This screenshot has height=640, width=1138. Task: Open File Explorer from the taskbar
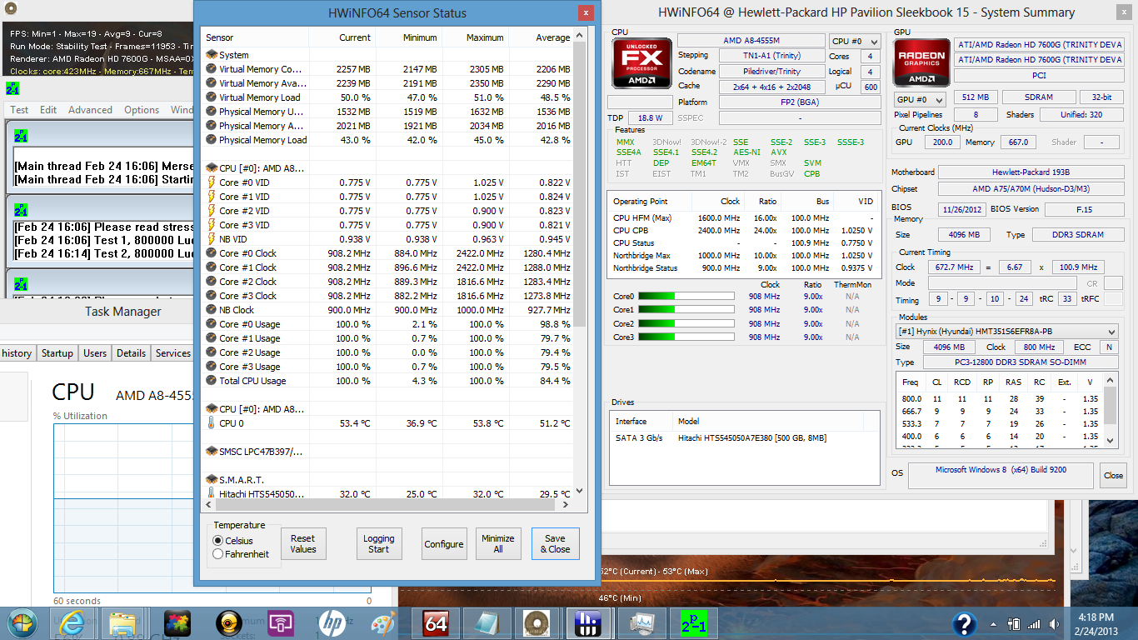[123, 622]
